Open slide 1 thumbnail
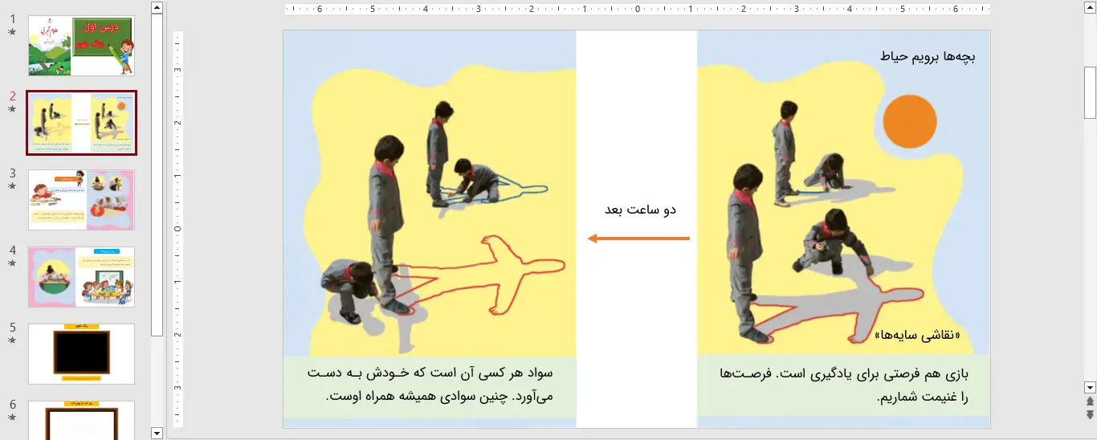 [x=81, y=46]
